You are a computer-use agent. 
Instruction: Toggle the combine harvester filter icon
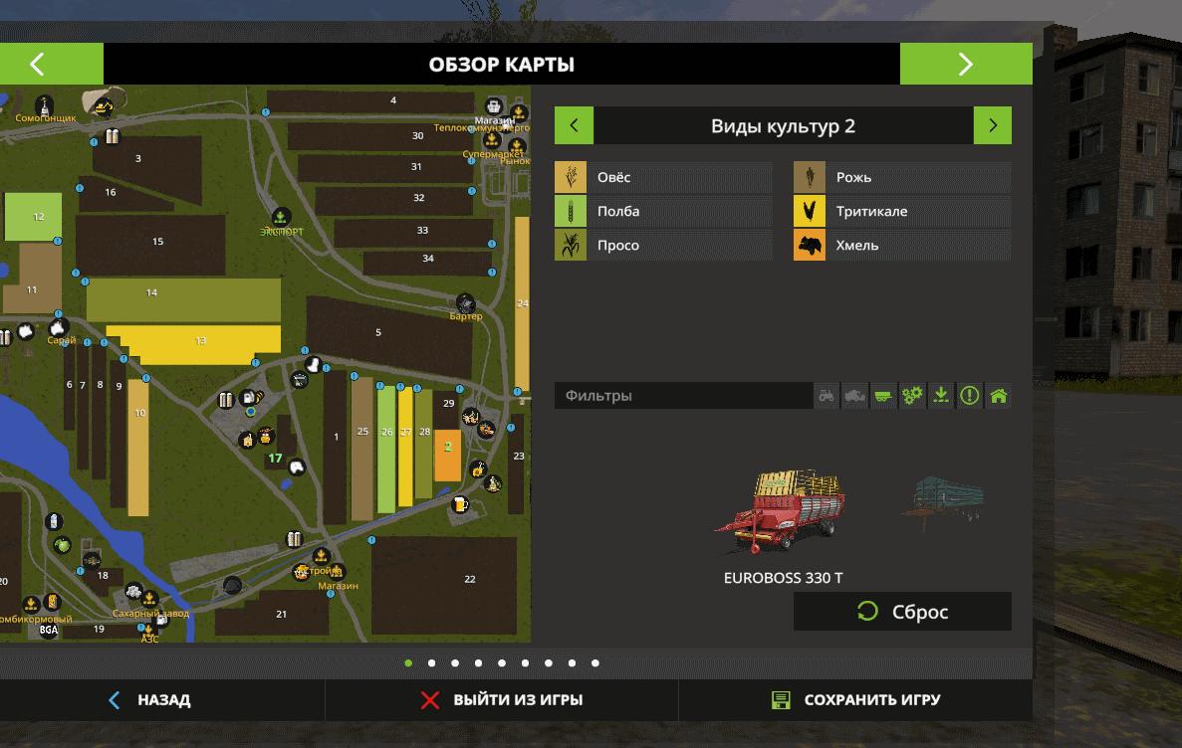tap(854, 396)
